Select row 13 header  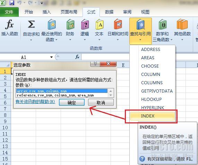pyautogui.click(x=5, y=146)
